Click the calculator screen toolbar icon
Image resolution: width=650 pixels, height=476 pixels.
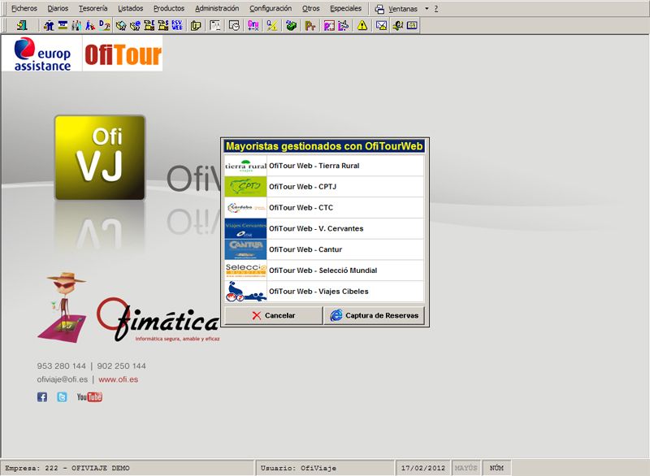pyautogui.click(x=412, y=26)
